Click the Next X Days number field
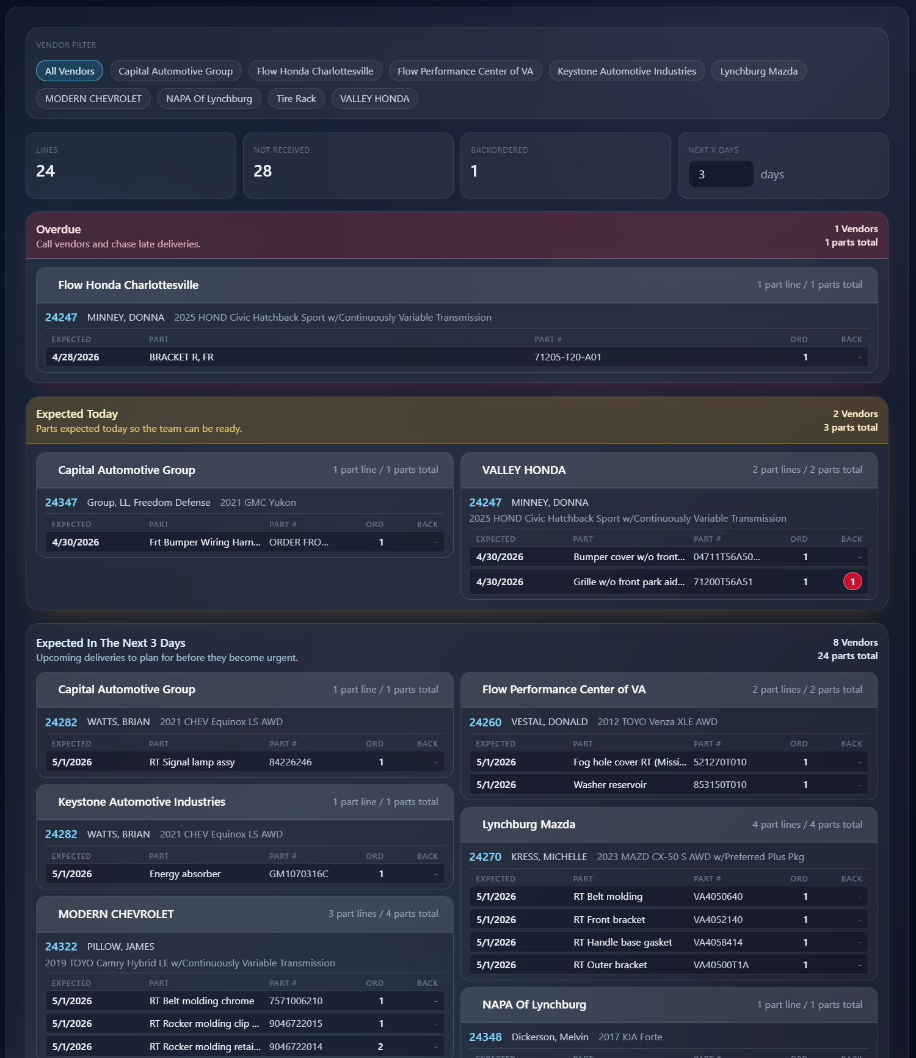This screenshot has width=916, height=1058. point(721,174)
